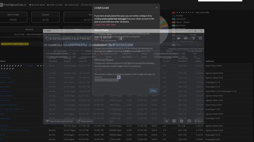Maximize the wallet window
This screenshot has width=254, height=142.
[x=196, y=31]
